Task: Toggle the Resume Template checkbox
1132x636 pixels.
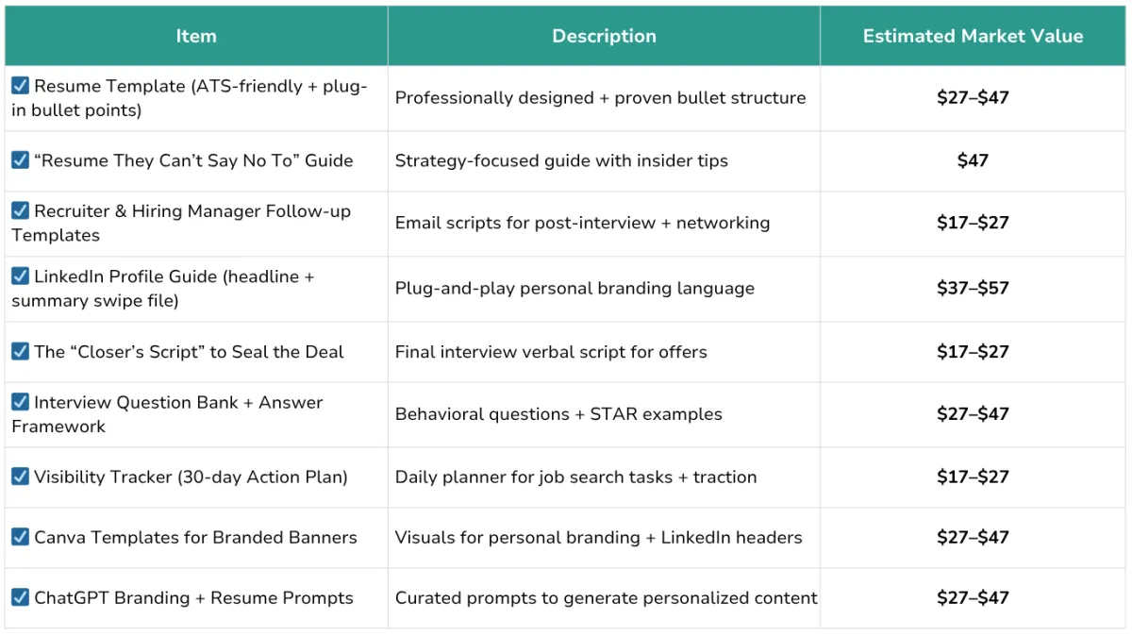Action: coord(20,85)
